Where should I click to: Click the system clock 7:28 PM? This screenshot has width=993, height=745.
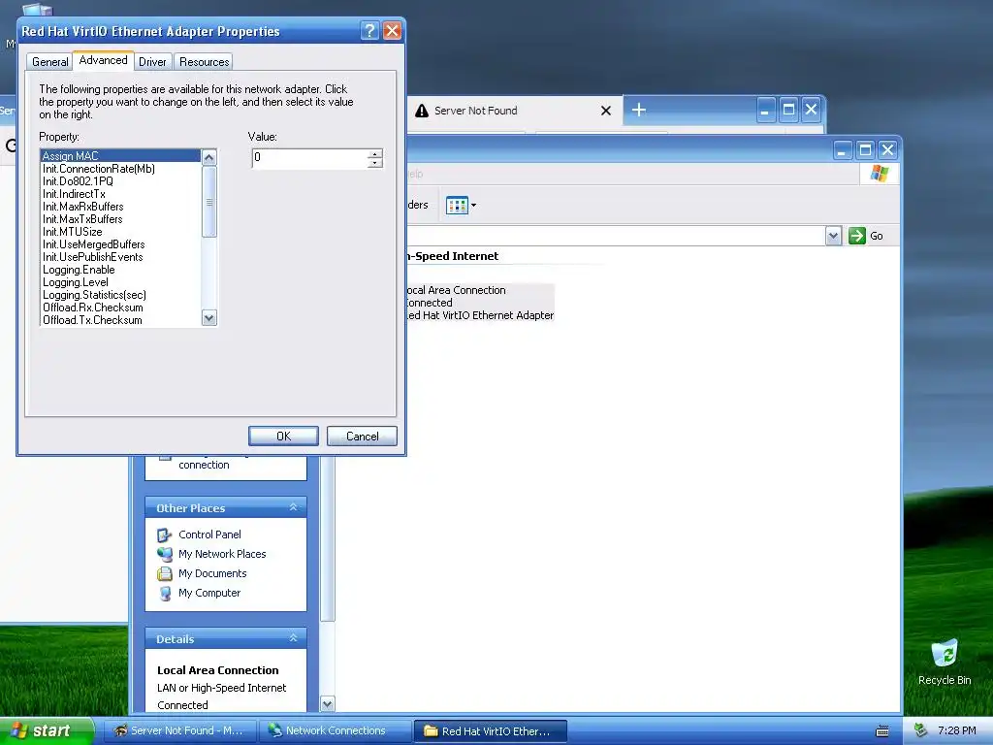[x=956, y=731]
